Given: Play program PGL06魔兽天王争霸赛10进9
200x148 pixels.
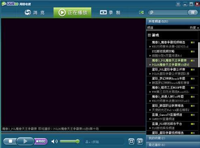Looking at the screenshot, I should [x=170, y=65].
